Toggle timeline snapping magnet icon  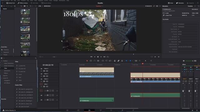(115, 61)
